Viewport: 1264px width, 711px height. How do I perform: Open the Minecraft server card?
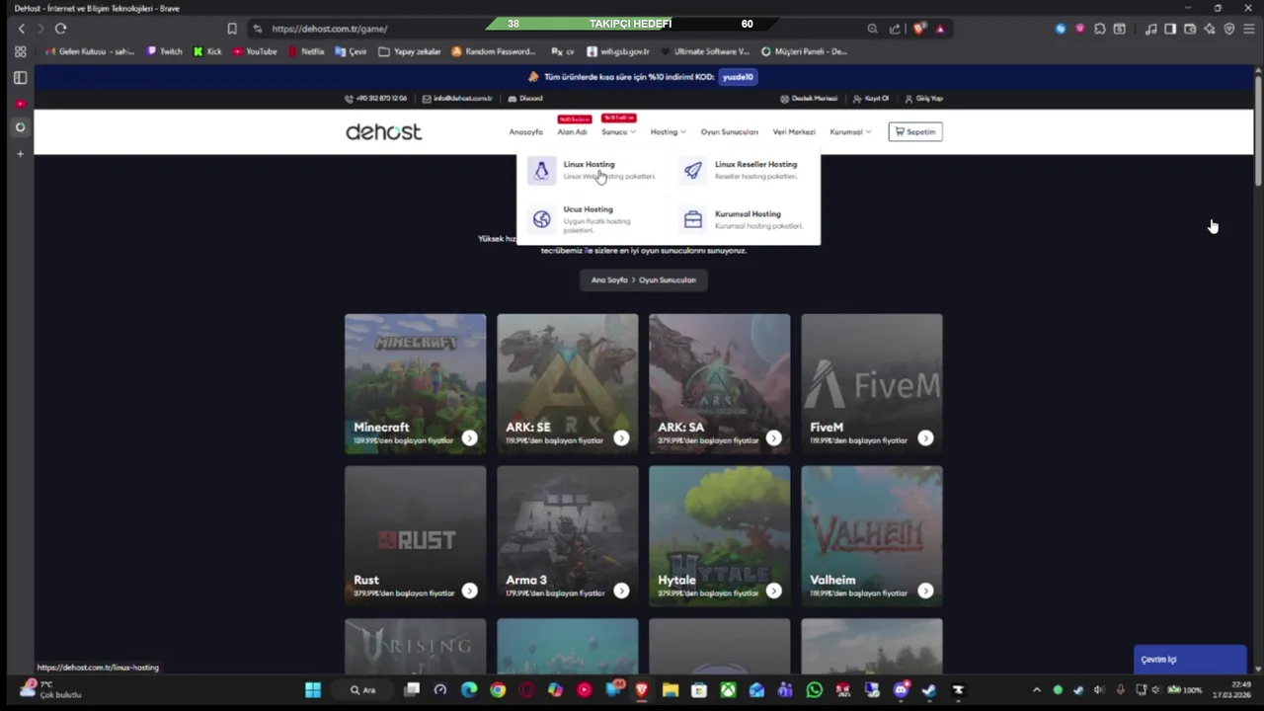415,384
